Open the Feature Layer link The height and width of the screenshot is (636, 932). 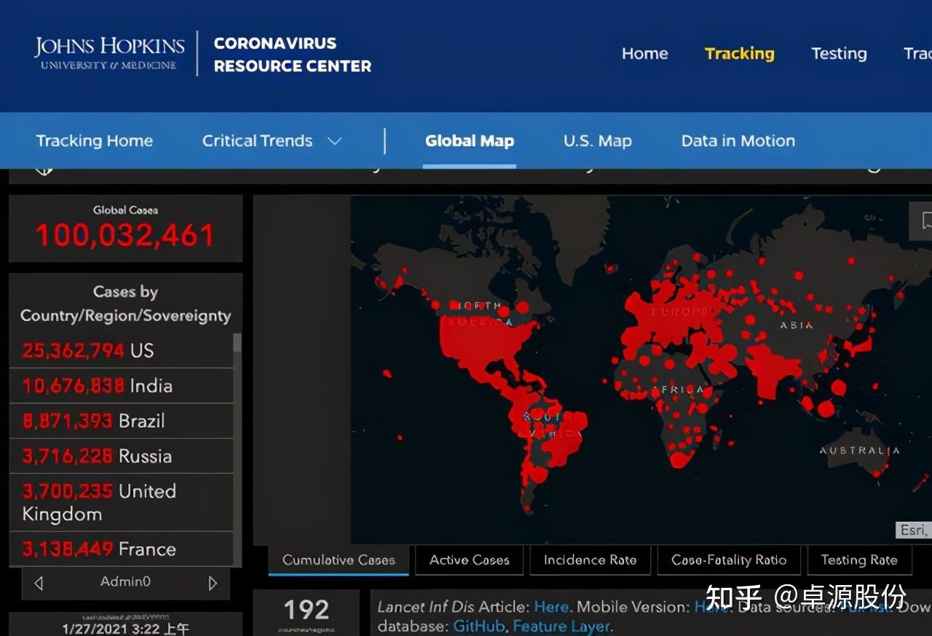[561, 626]
